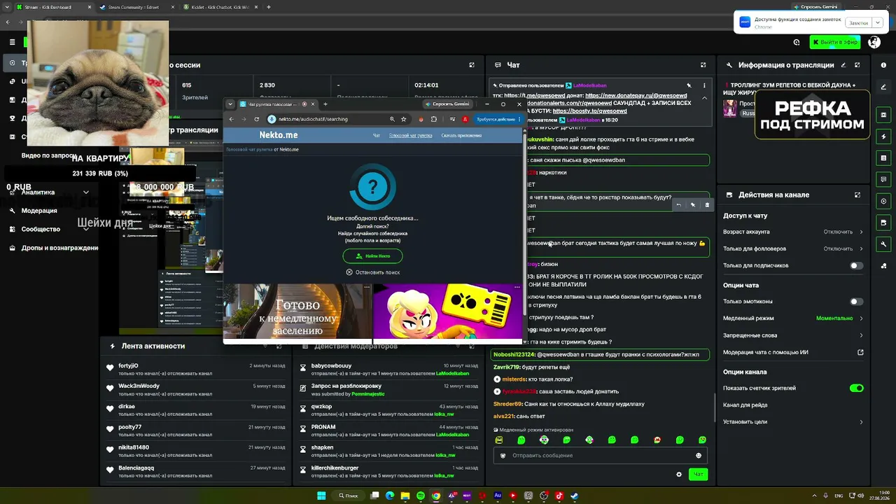Click the Спросить Gemini button in Nekto window
Screen dimensions: 896x504
(x=447, y=104)
